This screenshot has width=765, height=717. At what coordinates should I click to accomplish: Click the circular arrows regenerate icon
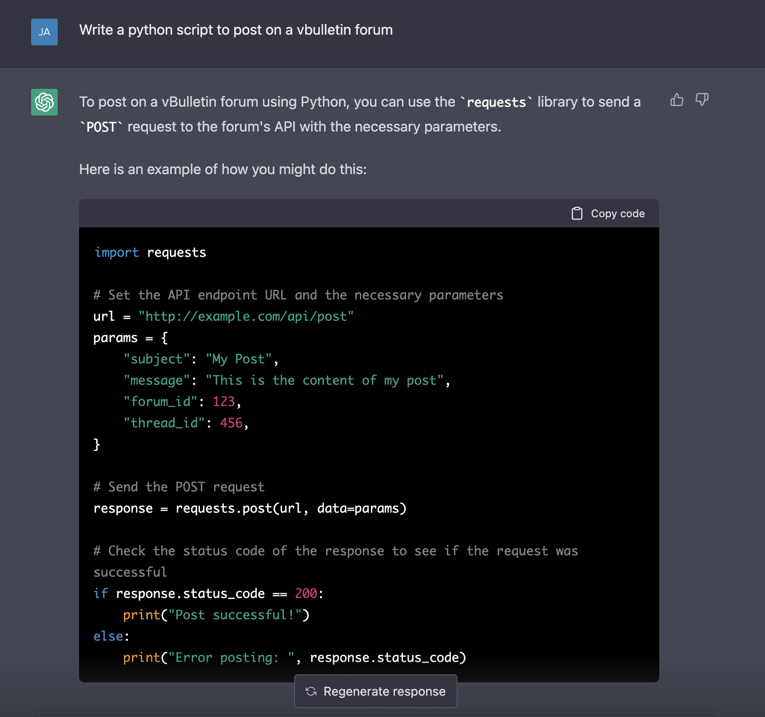[x=311, y=691]
